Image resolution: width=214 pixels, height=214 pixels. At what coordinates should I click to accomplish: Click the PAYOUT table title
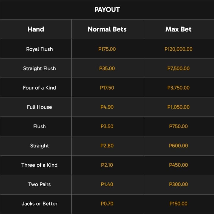107,10
